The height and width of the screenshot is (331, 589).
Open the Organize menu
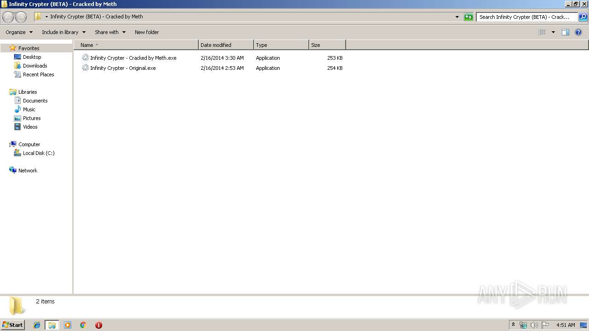[19, 32]
